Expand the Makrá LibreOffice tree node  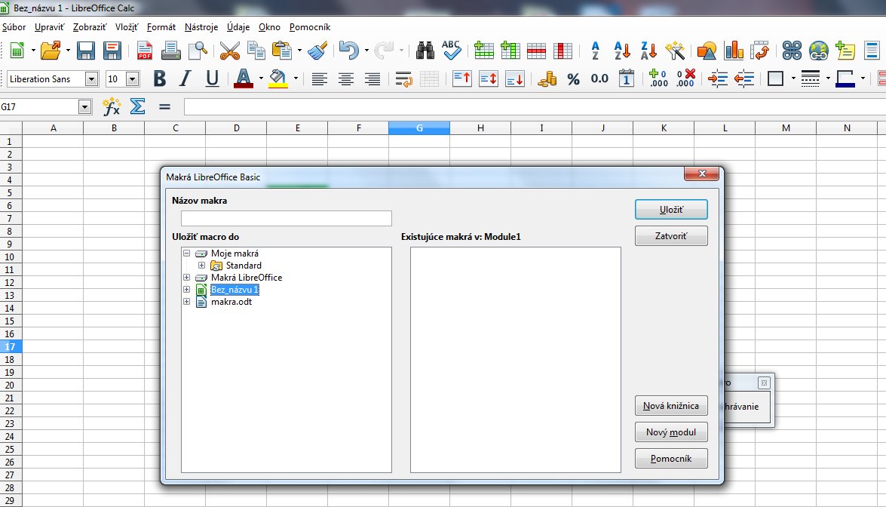(186, 277)
